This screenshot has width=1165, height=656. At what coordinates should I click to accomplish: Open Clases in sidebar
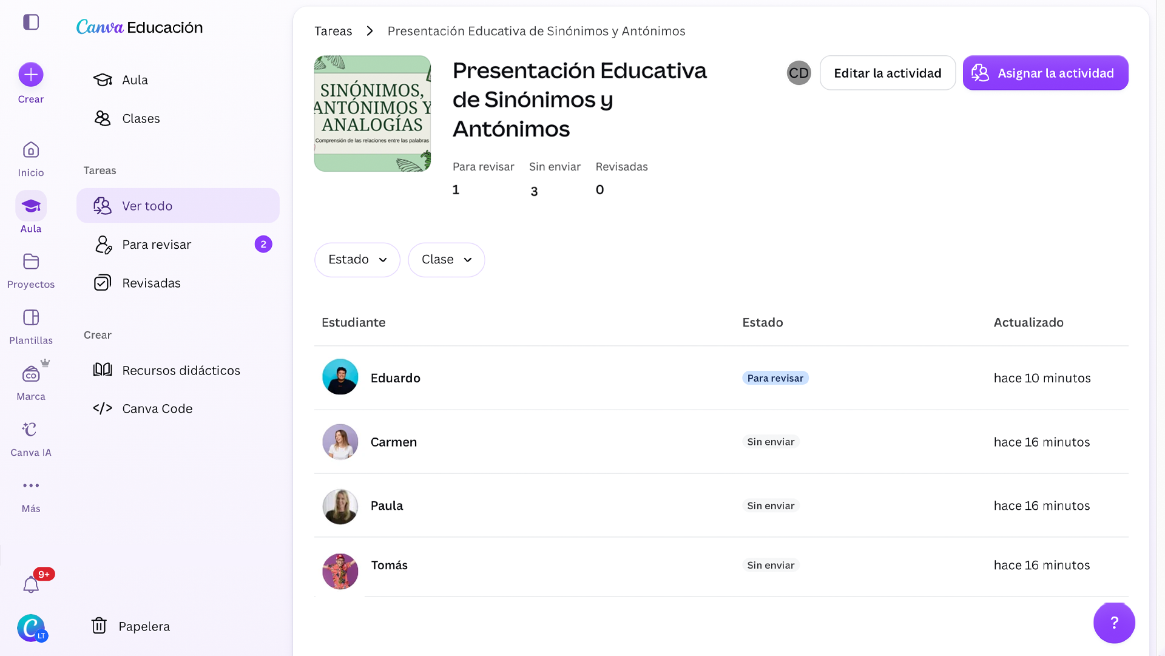pos(178,118)
